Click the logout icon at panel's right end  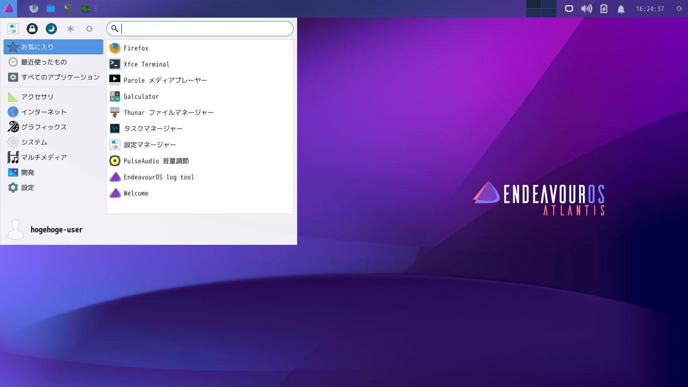click(x=679, y=9)
